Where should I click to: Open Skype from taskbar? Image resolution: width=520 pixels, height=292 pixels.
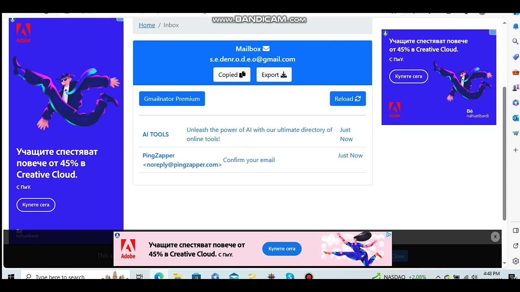pyautogui.click(x=290, y=276)
